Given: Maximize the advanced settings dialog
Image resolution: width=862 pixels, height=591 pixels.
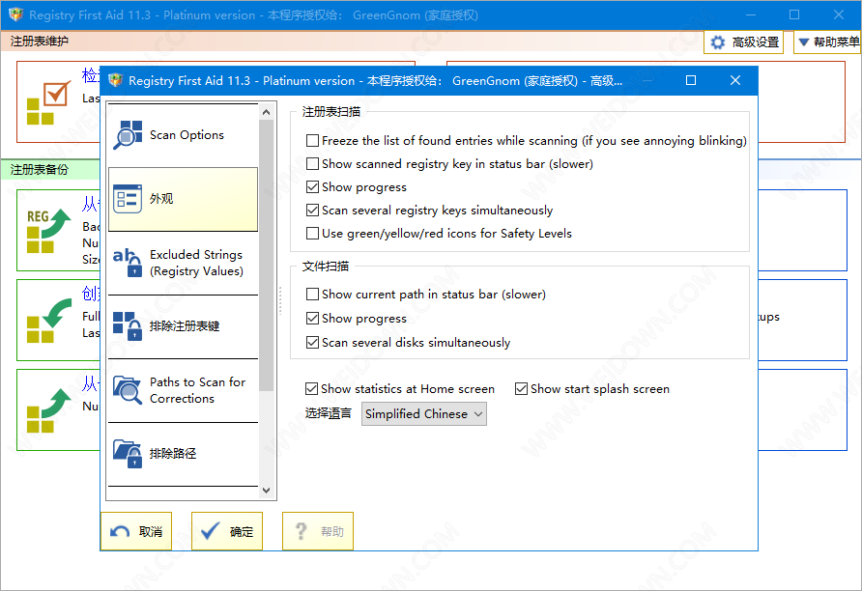Looking at the screenshot, I should click(x=691, y=81).
